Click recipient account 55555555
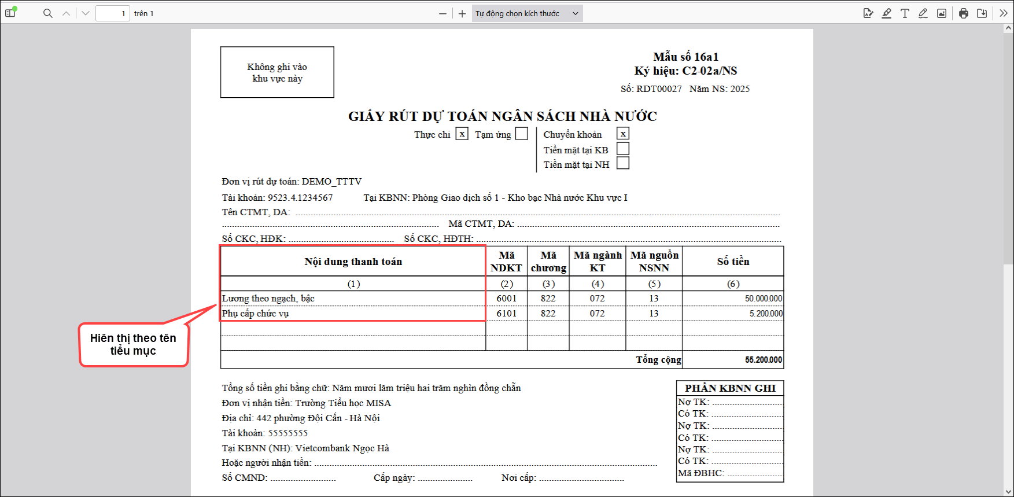The image size is (1014, 497). (287, 433)
